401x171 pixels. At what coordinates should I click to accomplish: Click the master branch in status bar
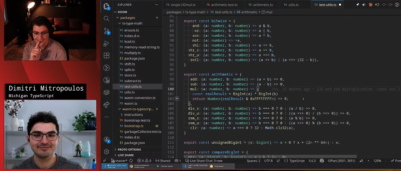click(119, 161)
